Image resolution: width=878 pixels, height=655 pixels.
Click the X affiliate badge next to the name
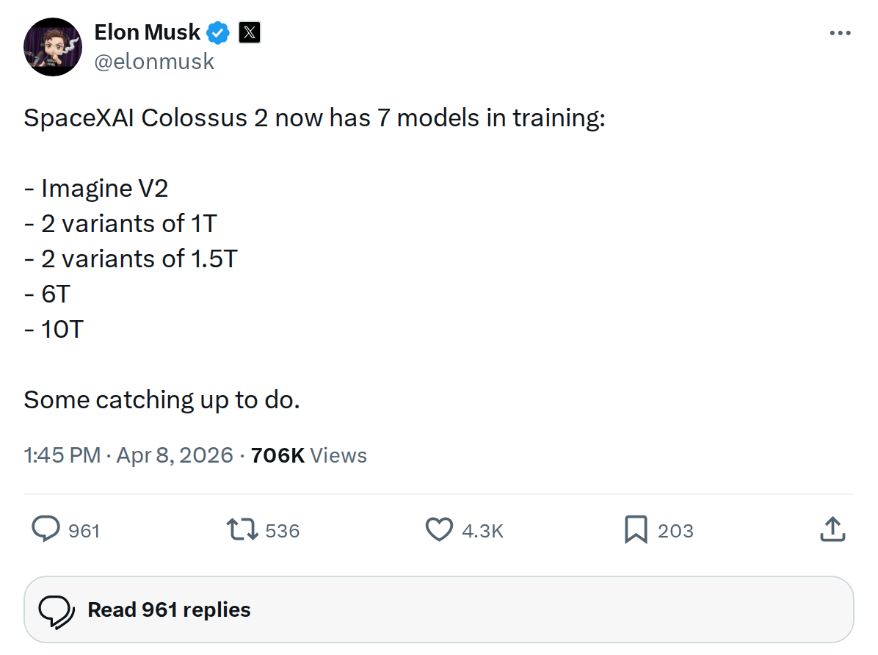(250, 32)
